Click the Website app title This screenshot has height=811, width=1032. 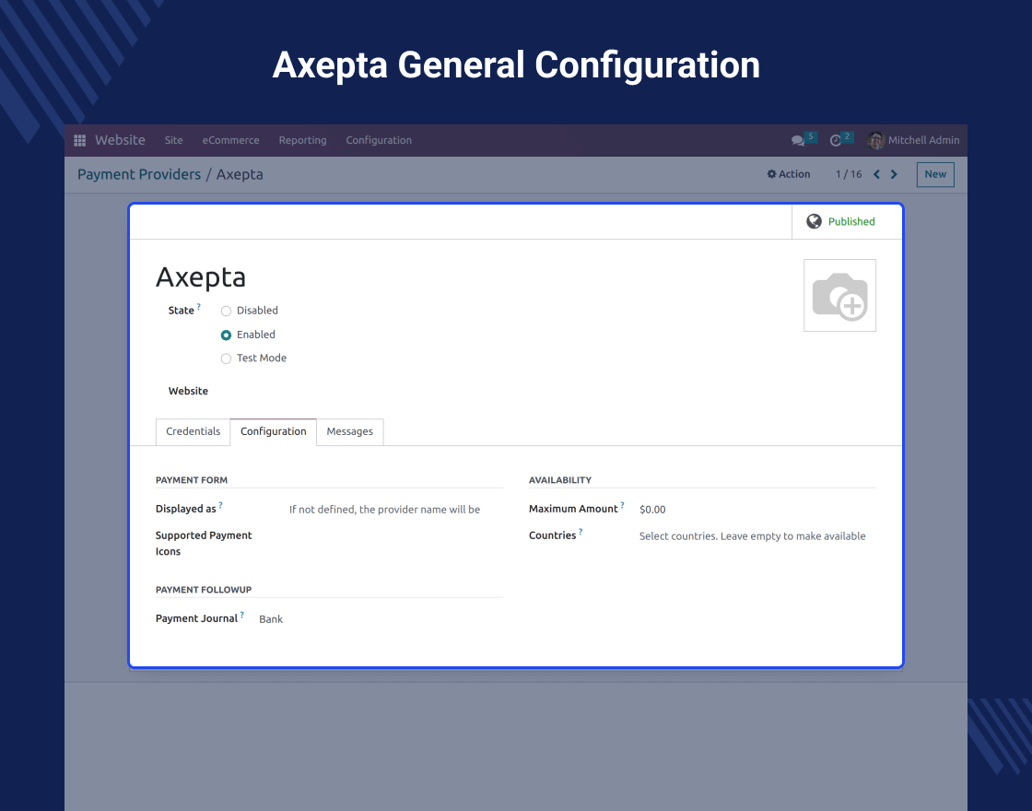tap(120, 140)
